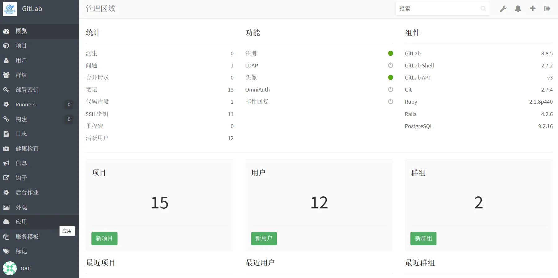Click the GitLab logo in the sidebar
Image resolution: width=558 pixels, height=278 pixels.
pyautogui.click(x=10, y=9)
